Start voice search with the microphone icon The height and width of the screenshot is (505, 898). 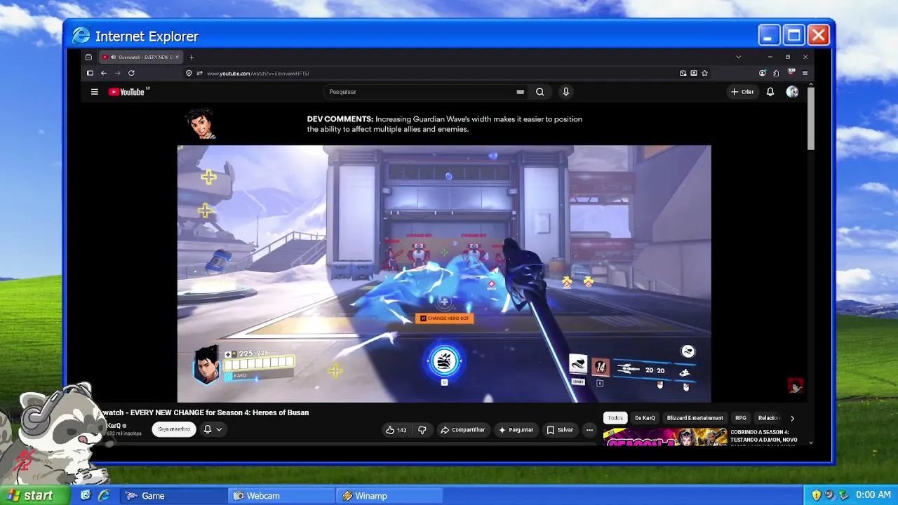pyautogui.click(x=565, y=92)
